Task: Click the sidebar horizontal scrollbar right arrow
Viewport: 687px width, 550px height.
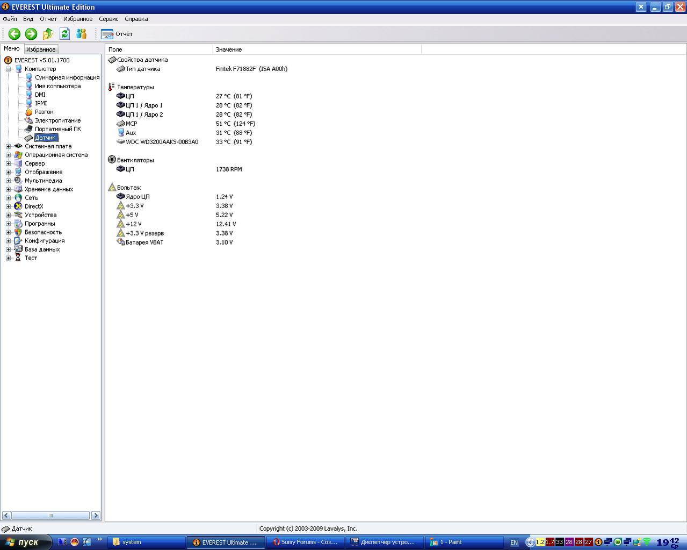Action: click(96, 516)
